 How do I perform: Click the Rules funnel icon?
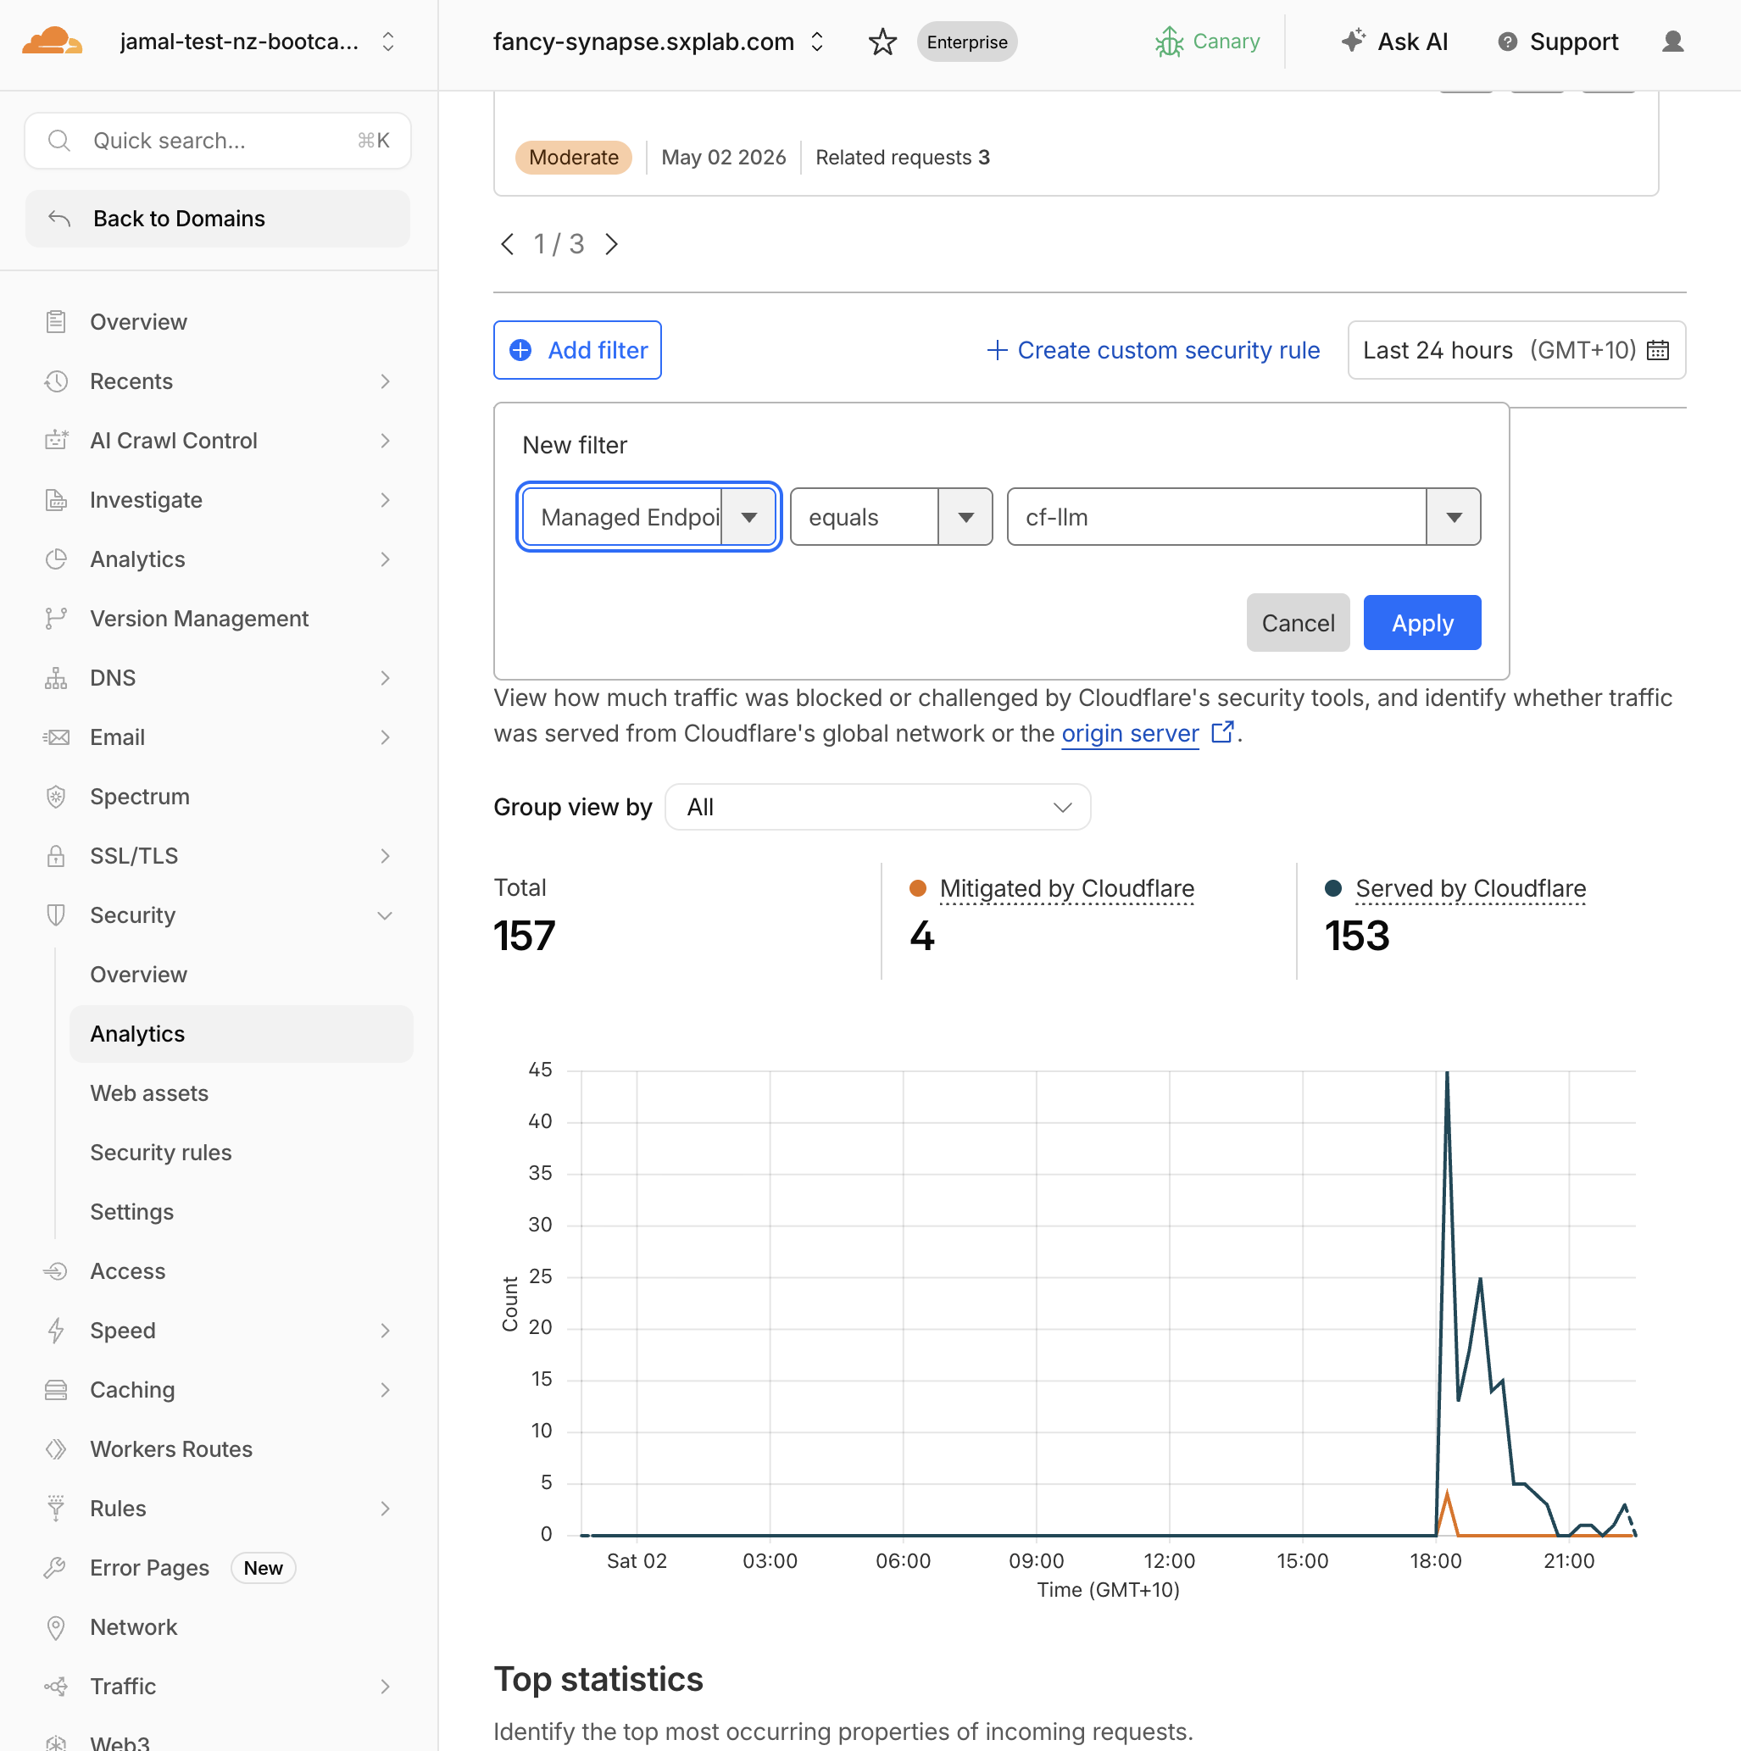pos(56,1509)
